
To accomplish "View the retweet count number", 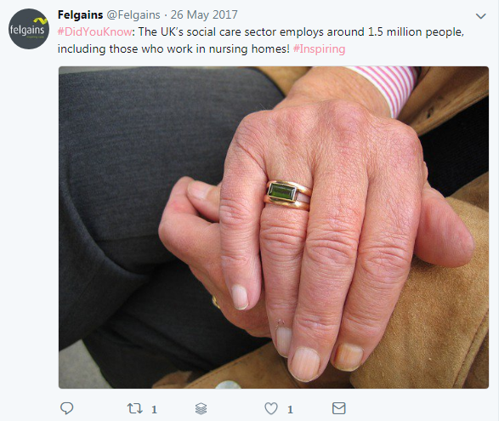I will (155, 409).
